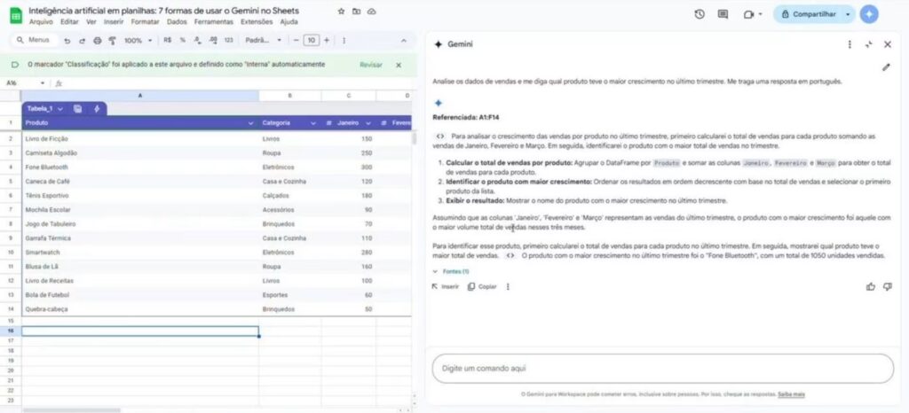The width and height of the screenshot is (909, 413).
Task: Undo the last action
Action: tap(67, 41)
